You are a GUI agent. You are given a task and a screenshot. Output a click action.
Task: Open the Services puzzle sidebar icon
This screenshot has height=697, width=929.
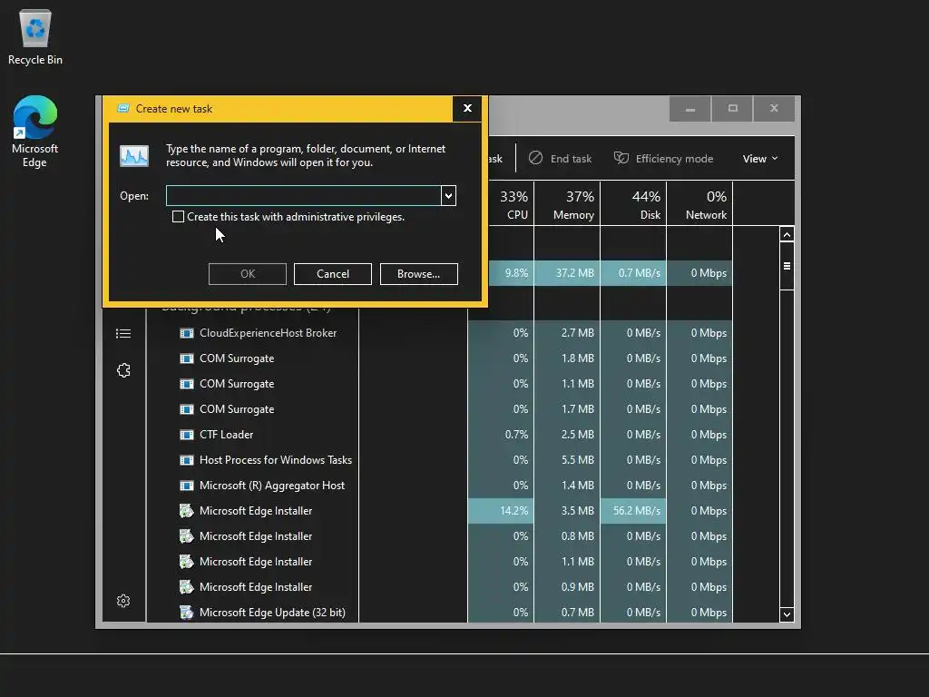[x=123, y=370]
